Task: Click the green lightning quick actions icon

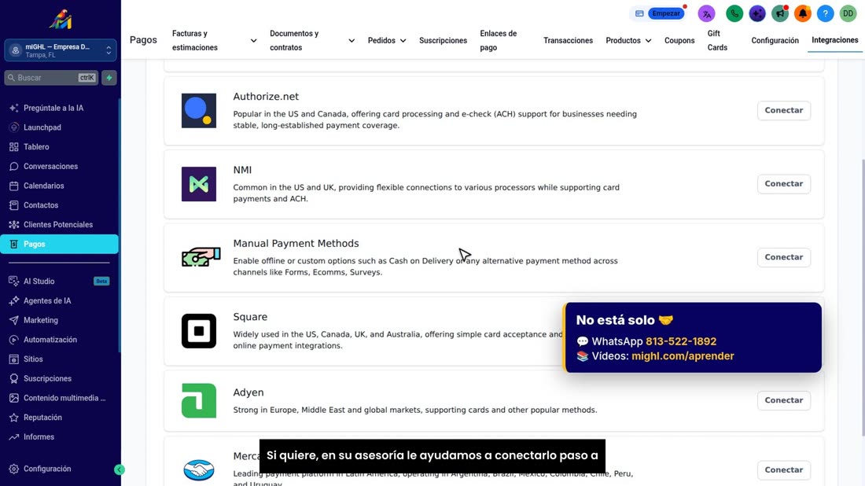Action: tap(109, 78)
